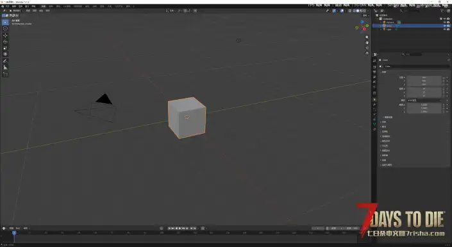Open the Object Mode dropdown
This screenshot has width=452, height=247.
coord(15,11)
